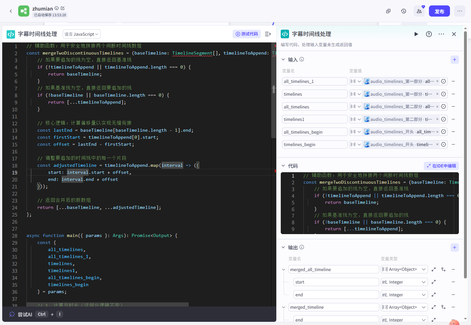This screenshot has width=471, height=325.
Task: Open version history clock icon
Action: [x=403, y=11]
